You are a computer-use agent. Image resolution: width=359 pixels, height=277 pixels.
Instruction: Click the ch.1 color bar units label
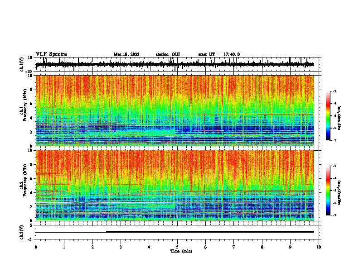pyautogui.click(x=339, y=118)
